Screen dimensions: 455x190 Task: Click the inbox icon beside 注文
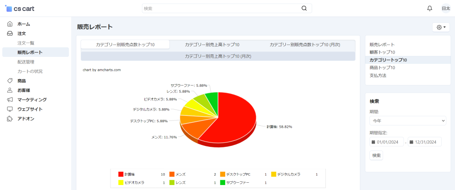click(x=10, y=34)
